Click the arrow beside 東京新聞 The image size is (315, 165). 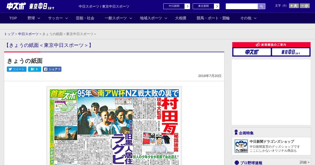[x=217, y=6]
